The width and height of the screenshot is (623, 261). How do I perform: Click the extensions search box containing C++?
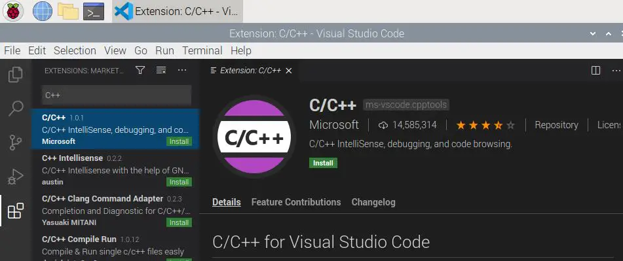click(117, 96)
